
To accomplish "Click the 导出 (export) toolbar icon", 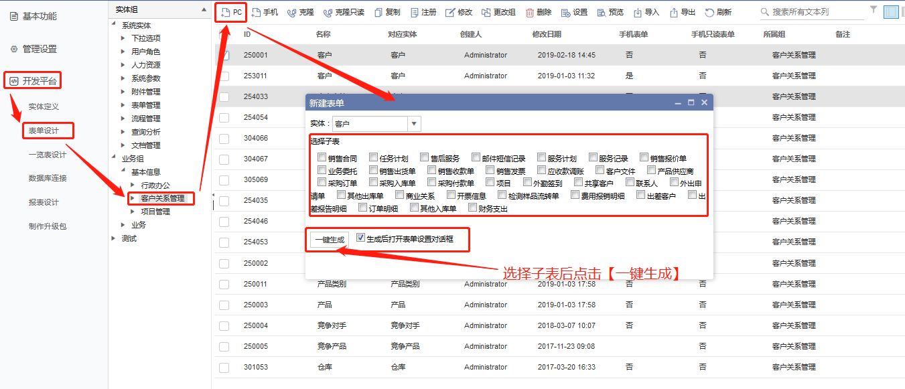I will coord(674,12).
